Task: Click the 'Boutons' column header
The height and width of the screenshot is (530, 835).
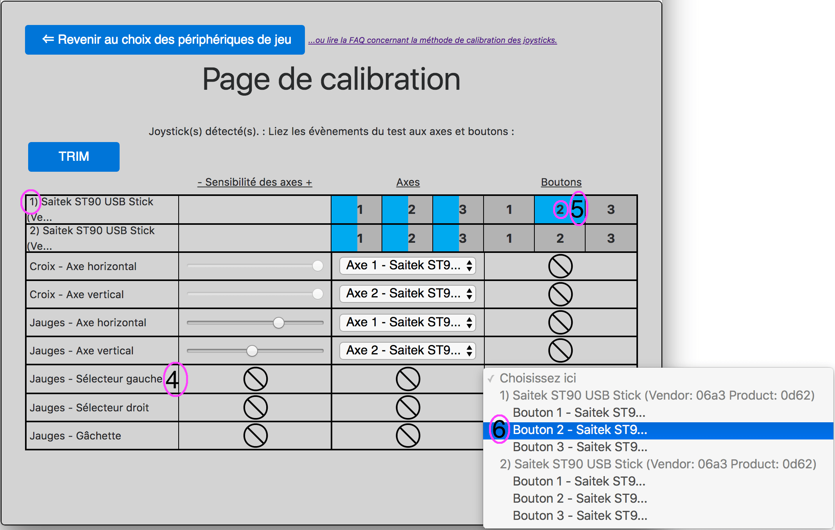Action: coord(561,182)
